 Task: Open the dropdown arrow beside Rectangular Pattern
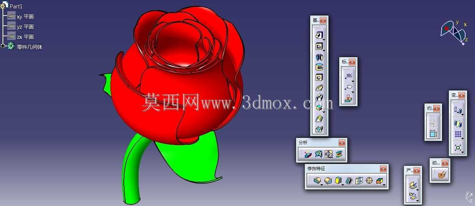(463, 139)
